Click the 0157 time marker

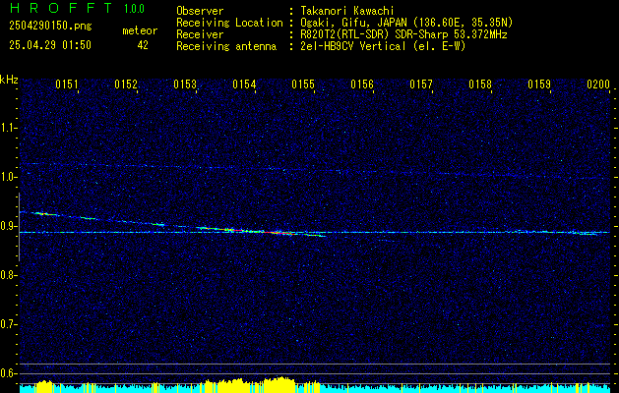point(421,84)
